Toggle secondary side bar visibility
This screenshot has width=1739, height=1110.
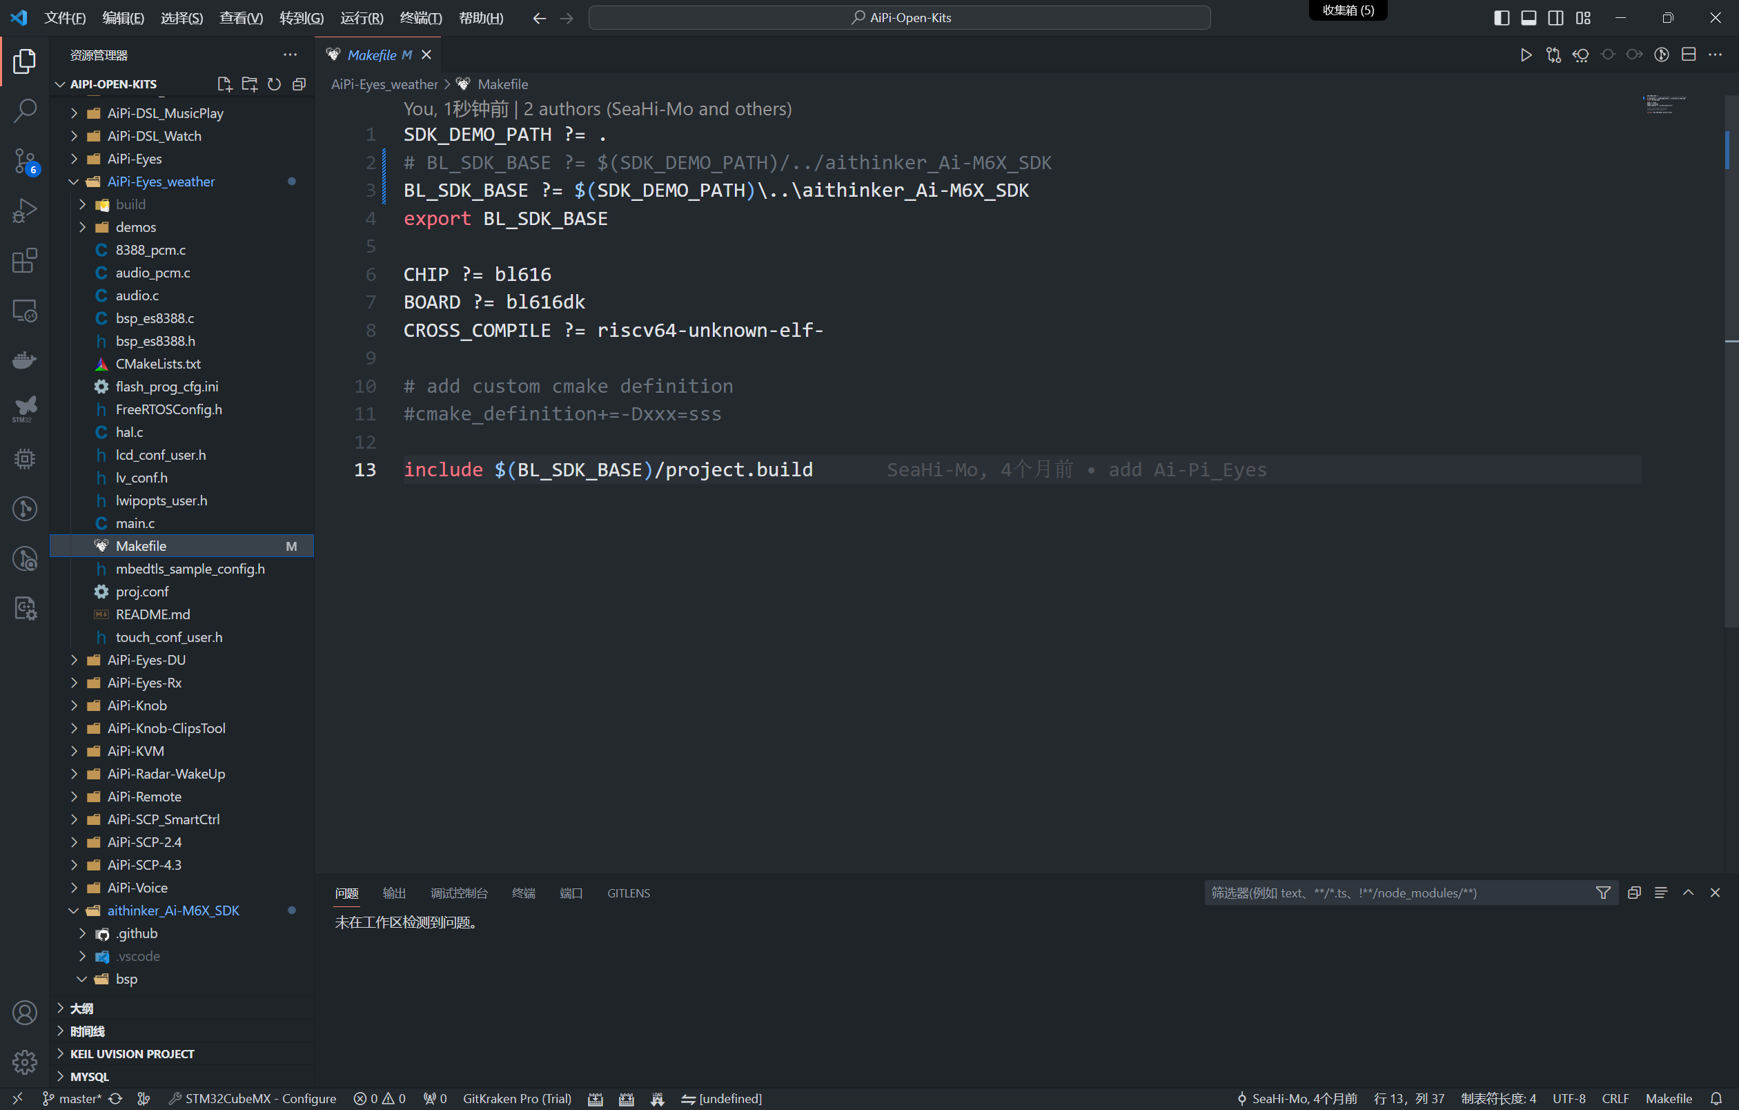1555,18
